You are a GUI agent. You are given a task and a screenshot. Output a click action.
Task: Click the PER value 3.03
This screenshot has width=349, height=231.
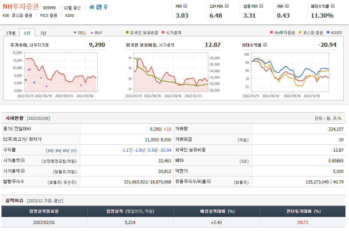(182, 15)
